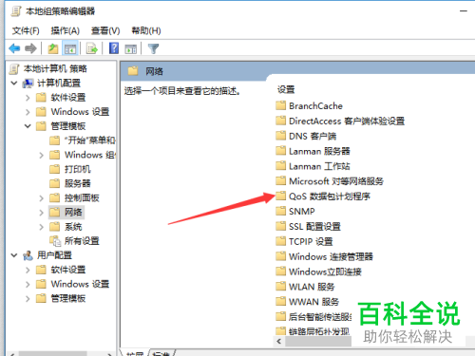Click the WLAN 服务 folder icon
The width and height of the screenshot is (475, 356).
tap(280, 287)
